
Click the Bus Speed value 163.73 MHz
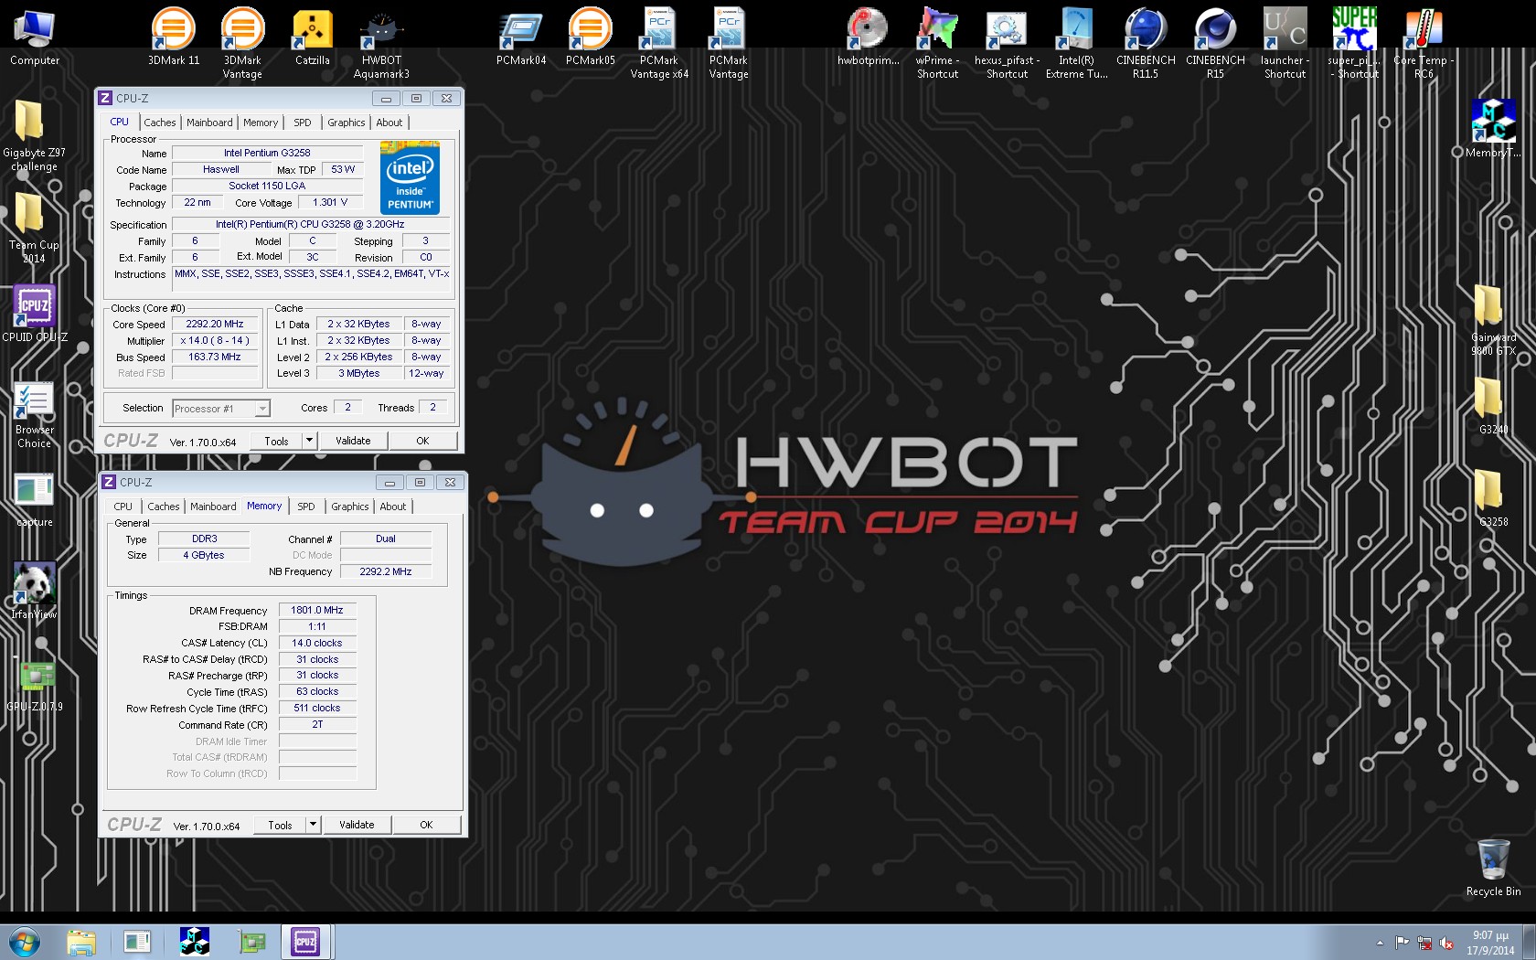click(215, 357)
